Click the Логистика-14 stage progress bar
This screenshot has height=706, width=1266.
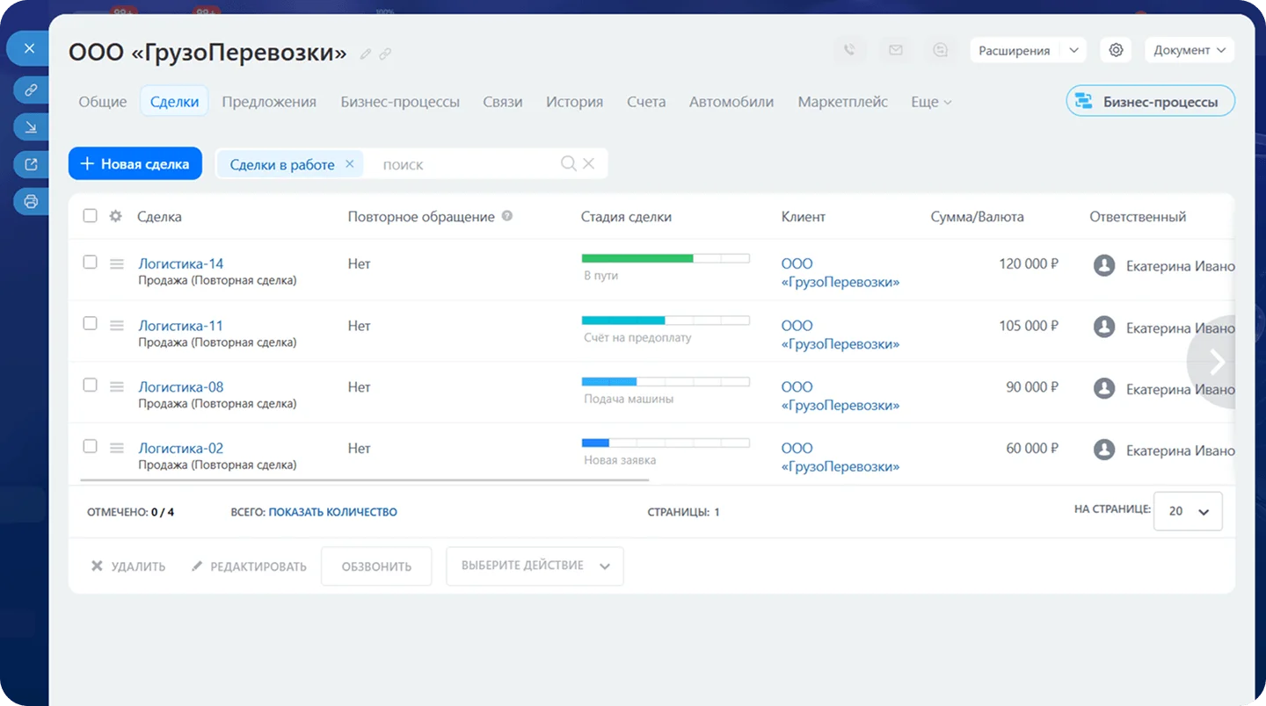coord(666,258)
